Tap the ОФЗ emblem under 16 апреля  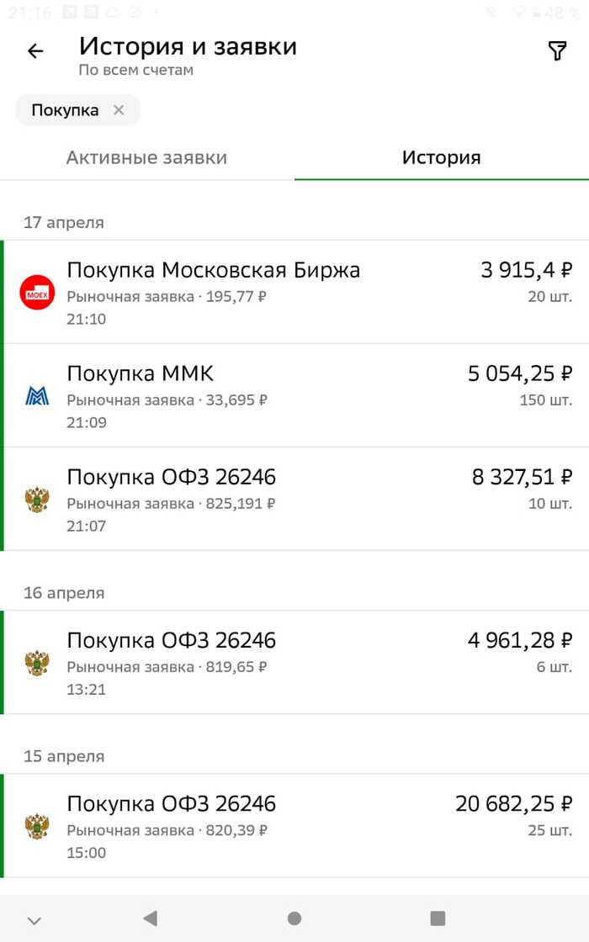point(37,663)
